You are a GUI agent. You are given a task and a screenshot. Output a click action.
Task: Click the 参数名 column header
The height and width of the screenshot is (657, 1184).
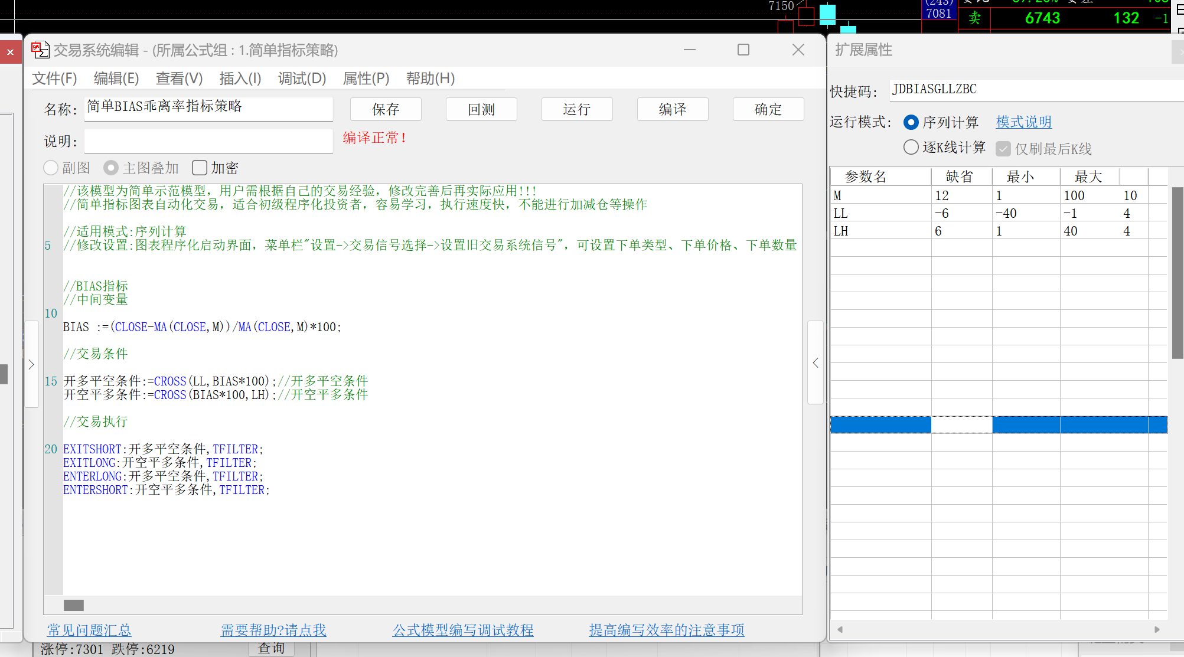(x=881, y=176)
